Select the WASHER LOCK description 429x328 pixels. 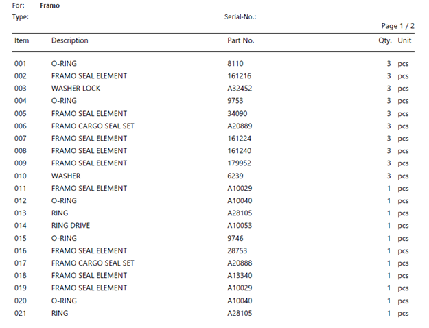76,89
